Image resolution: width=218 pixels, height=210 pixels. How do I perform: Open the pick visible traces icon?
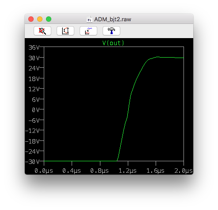88,31
